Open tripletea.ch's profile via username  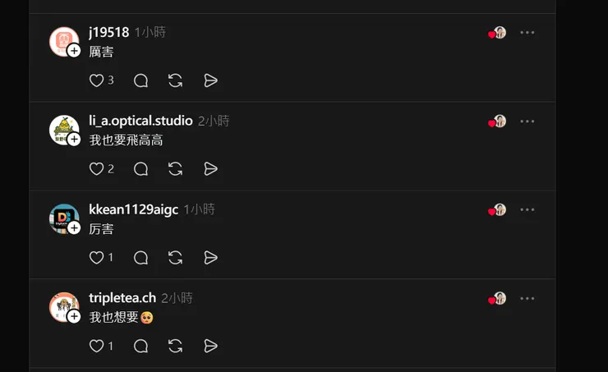pyautogui.click(x=122, y=298)
